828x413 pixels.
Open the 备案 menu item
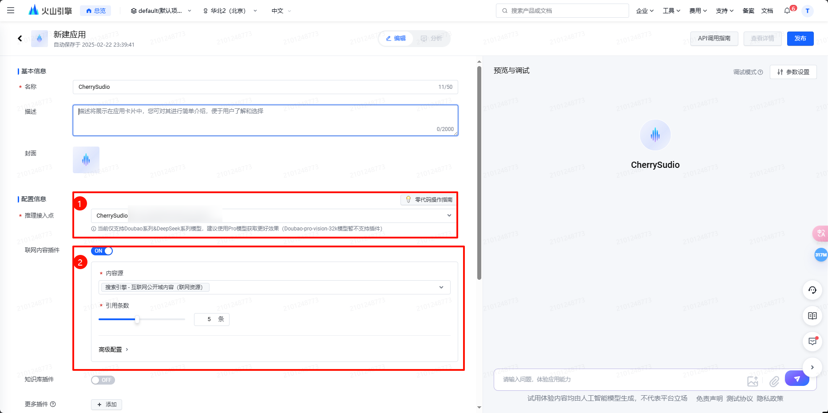click(749, 11)
